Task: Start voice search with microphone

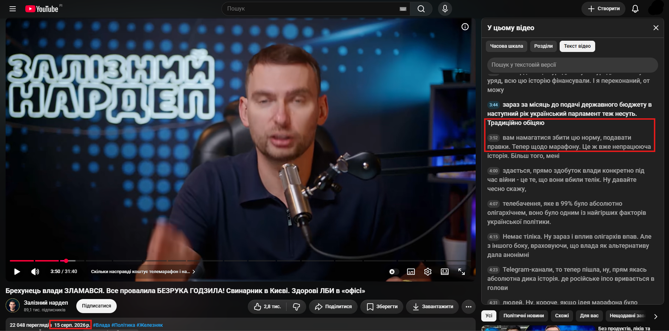Action: point(445,9)
